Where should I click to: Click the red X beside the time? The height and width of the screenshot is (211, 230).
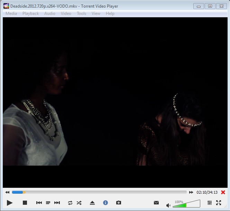223,192
